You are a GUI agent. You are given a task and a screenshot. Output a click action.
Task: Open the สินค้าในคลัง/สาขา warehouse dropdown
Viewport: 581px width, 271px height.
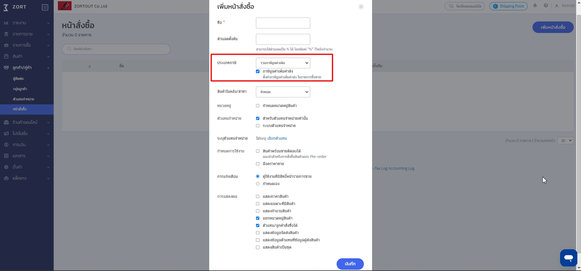(x=283, y=92)
